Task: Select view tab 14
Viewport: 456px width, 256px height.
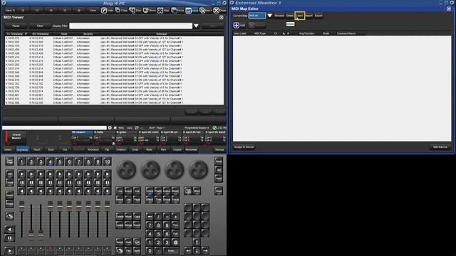Action: tap(51, 11)
